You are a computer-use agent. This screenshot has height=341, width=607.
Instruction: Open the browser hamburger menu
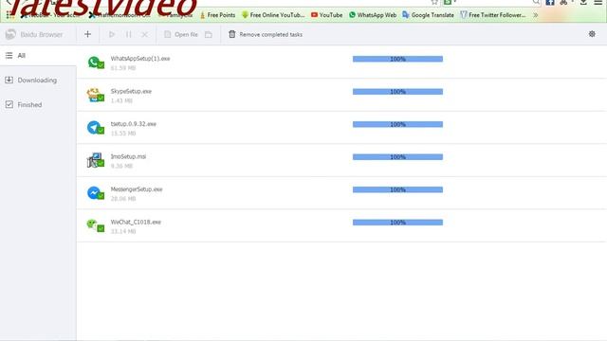pos(598,2)
